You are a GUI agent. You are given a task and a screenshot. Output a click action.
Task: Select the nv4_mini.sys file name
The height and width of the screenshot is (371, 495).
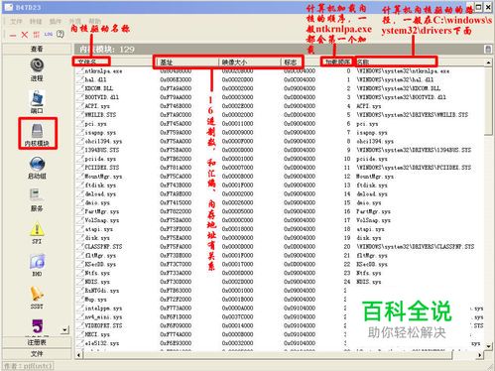coord(103,317)
